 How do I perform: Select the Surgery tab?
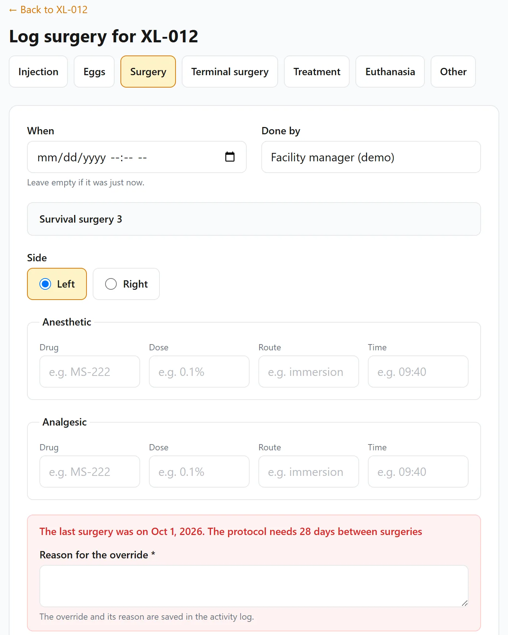tap(148, 72)
